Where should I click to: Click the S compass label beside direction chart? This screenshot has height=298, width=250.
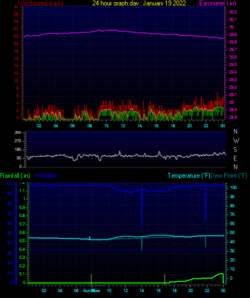[x=235, y=150]
